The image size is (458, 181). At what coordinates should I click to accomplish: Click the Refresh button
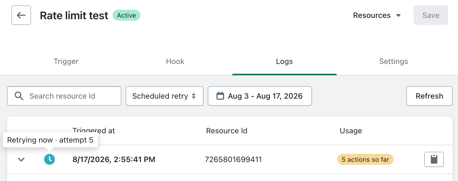pyautogui.click(x=429, y=96)
